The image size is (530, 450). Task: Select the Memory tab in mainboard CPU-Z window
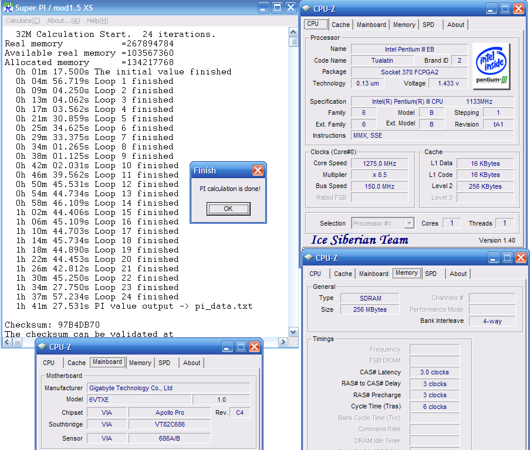tap(140, 363)
